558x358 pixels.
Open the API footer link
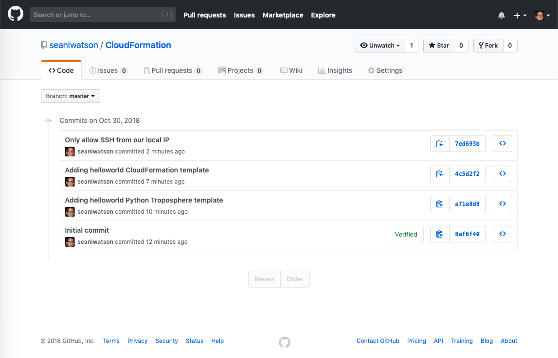click(x=438, y=341)
